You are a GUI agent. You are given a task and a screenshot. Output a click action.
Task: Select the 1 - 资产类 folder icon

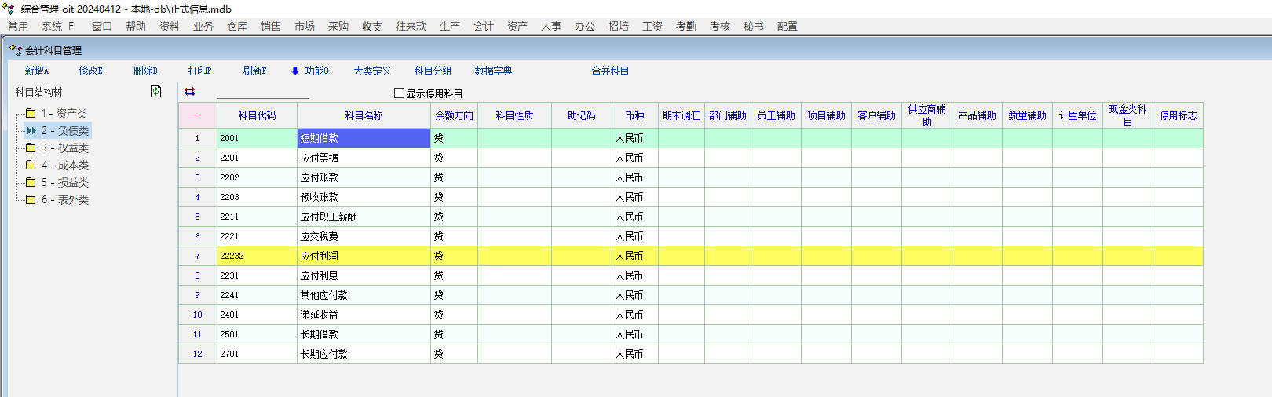[31, 113]
